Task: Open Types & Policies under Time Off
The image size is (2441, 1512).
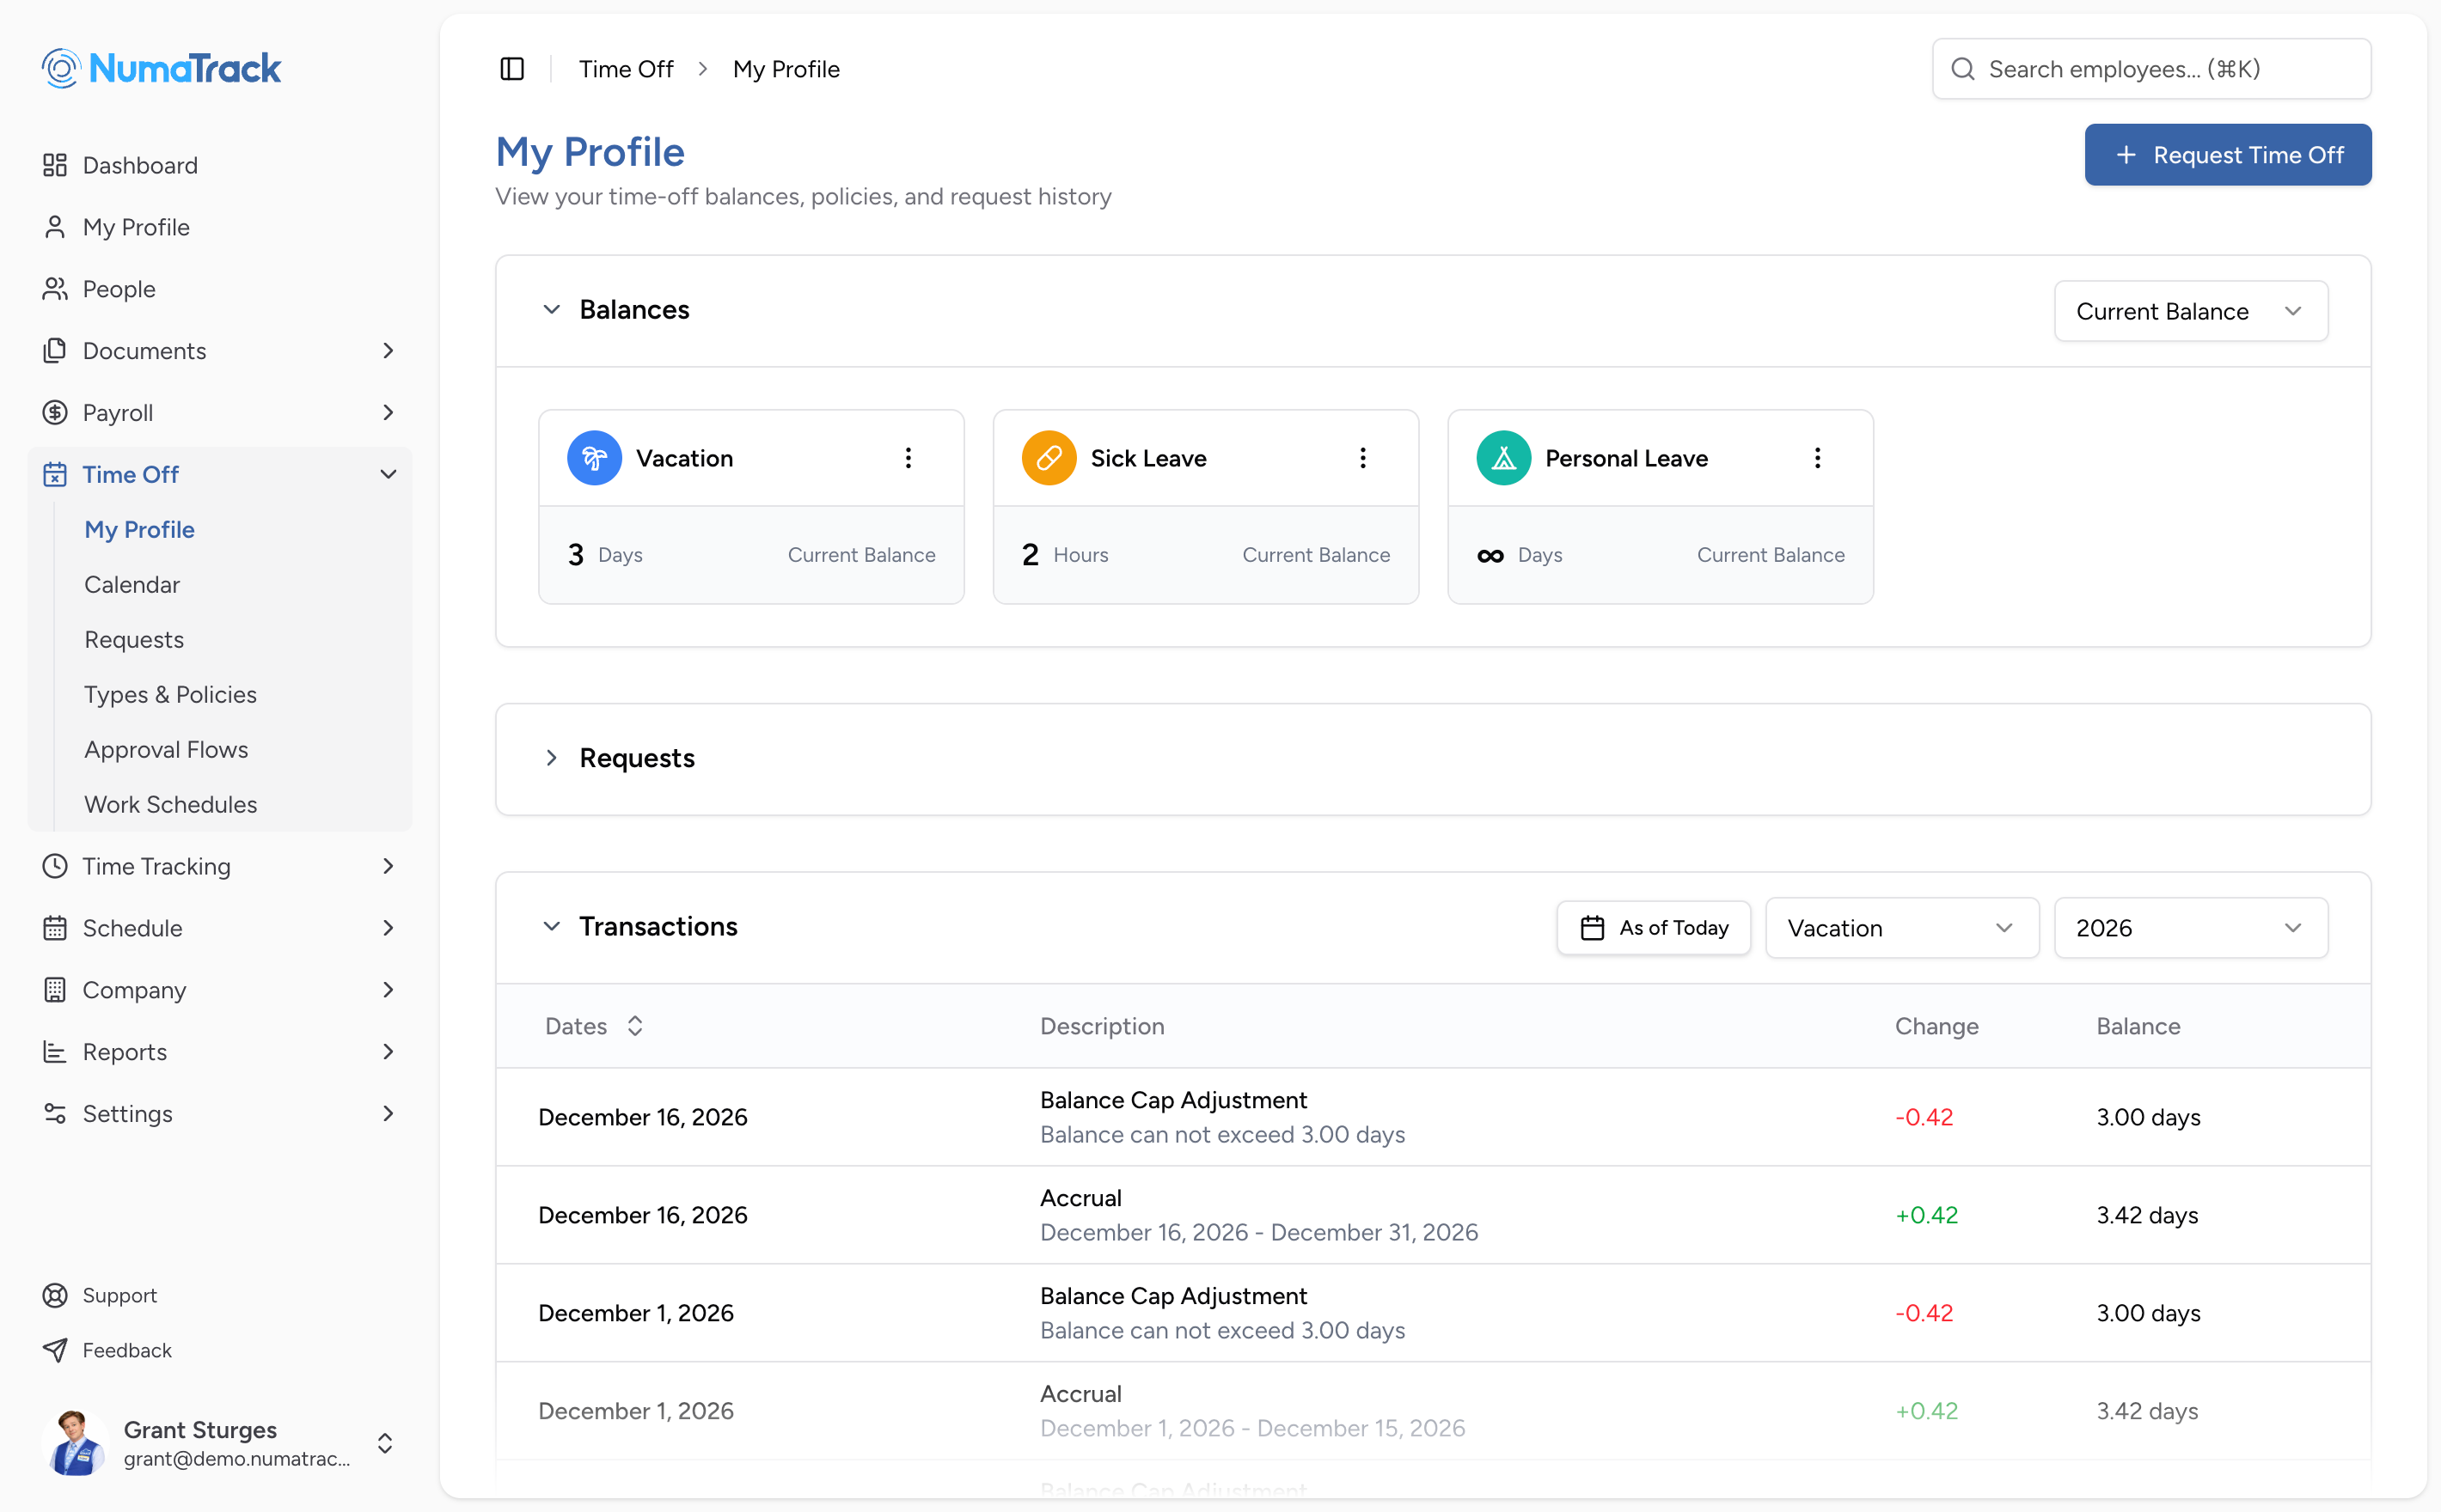Action: click(170, 694)
